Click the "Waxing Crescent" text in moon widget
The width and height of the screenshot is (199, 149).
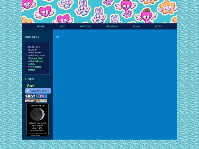37,123
